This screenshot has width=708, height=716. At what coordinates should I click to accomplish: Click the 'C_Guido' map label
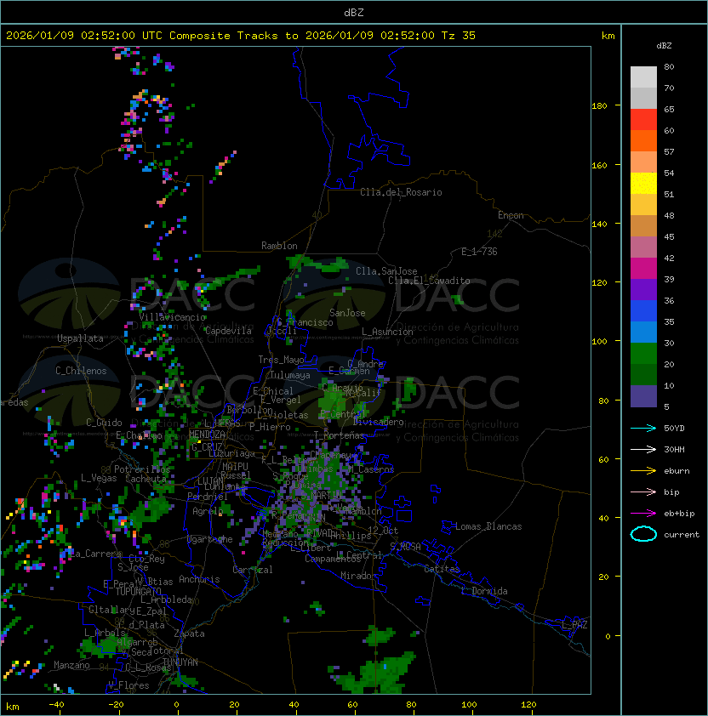tap(104, 423)
